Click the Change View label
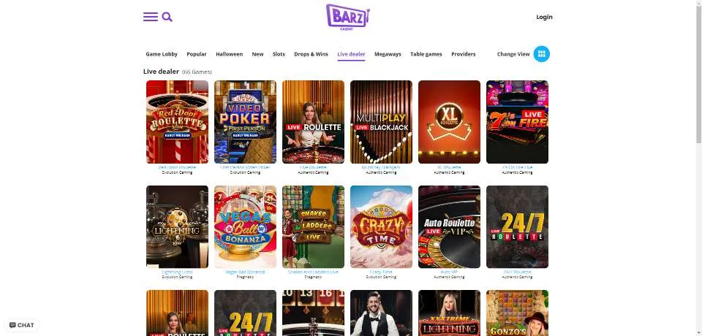The image size is (702, 336). 513,54
